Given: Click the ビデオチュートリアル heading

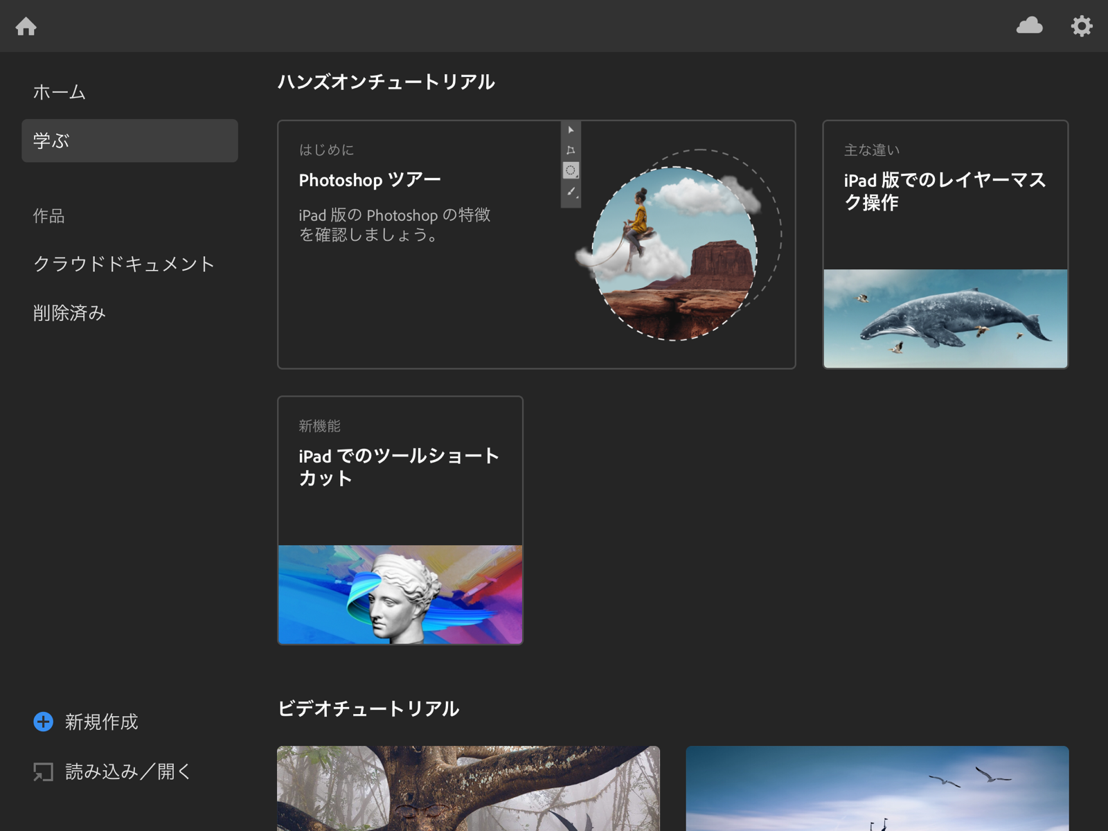Looking at the screenshot, I should click(x=368, y=708).
